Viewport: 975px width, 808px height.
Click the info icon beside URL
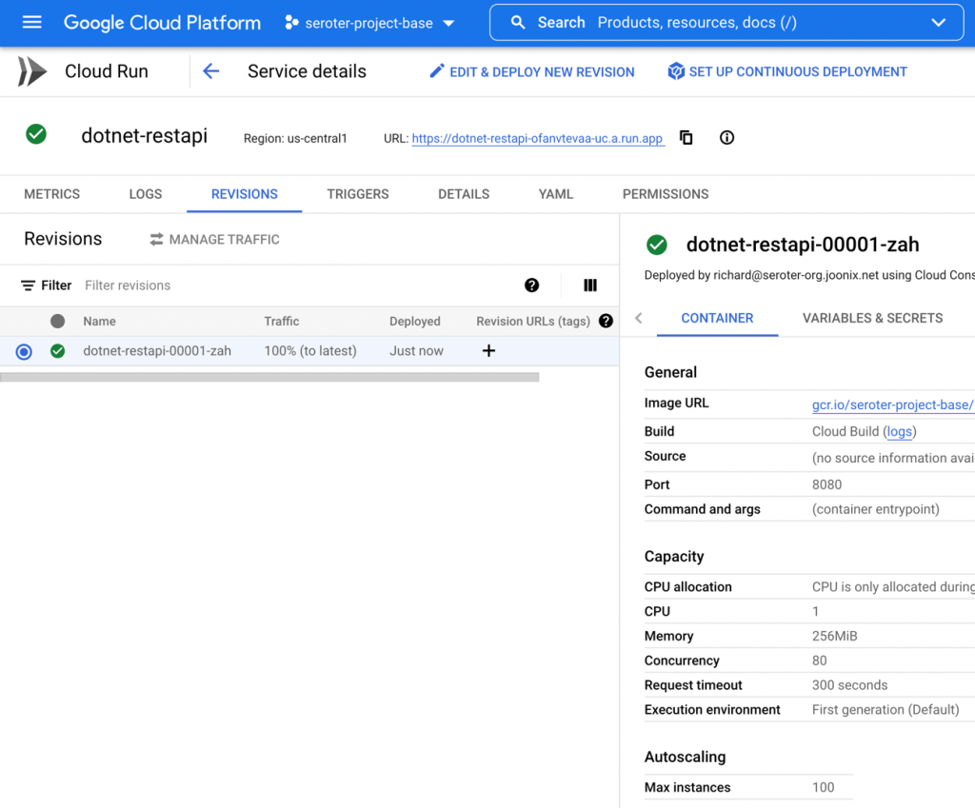coord(726,138)
